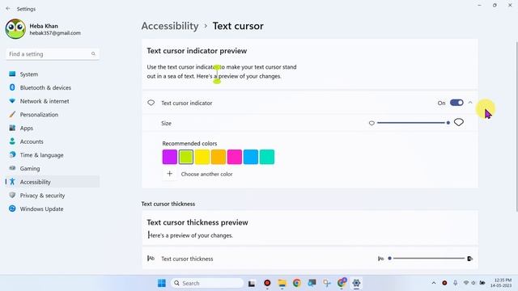
Task: Select the pink recommended color
Action: pyautogui.click(x=235, y=157)
